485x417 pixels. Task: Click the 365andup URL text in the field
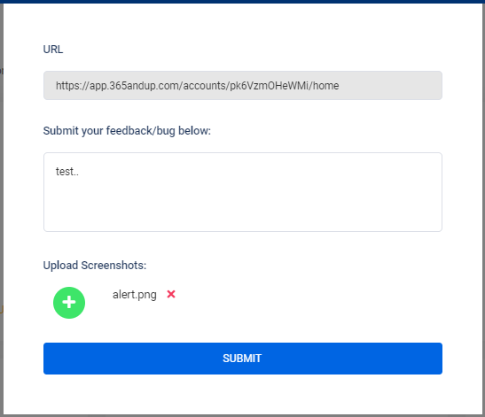[x=198, y=86]
